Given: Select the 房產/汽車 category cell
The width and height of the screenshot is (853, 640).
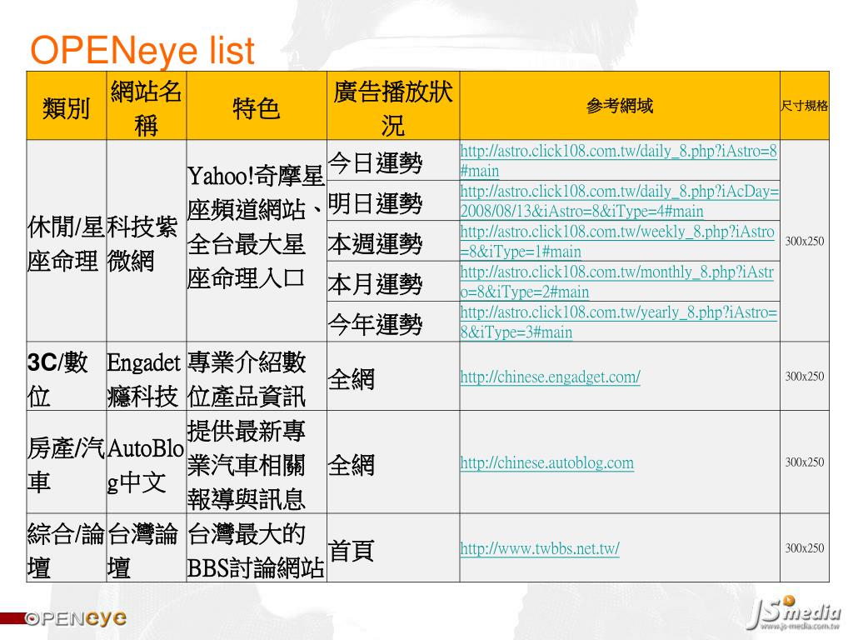Looking at the screenshot, I should click(67, 462).
